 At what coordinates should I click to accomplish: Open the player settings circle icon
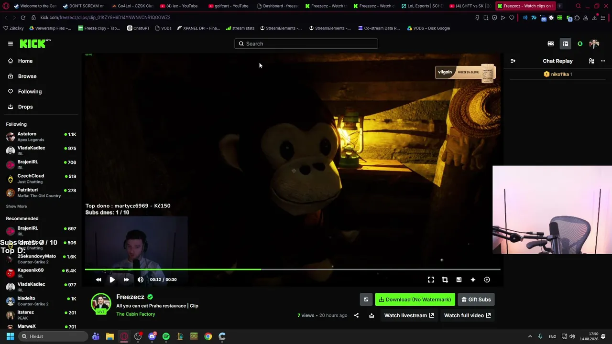487,280
